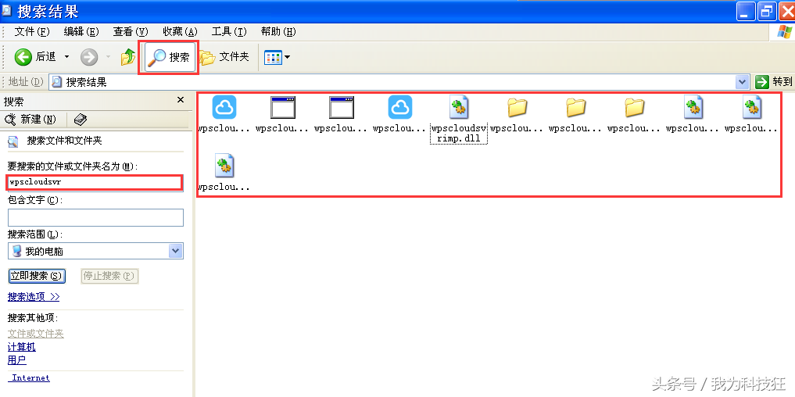
Task: Click the Files or Folders (文件或文件夹) link
Action: tap(35, 334)
